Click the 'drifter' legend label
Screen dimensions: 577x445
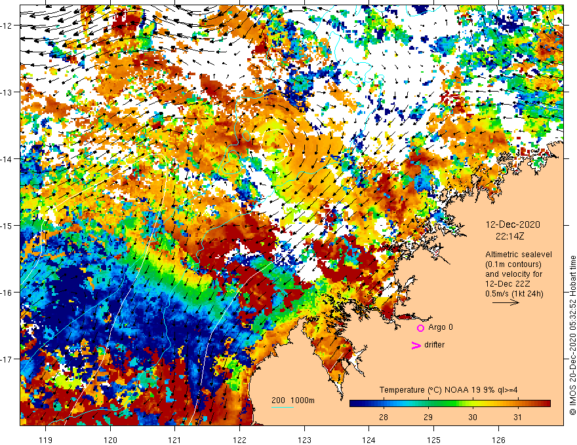pyautogui.click(x=434, y=345)
